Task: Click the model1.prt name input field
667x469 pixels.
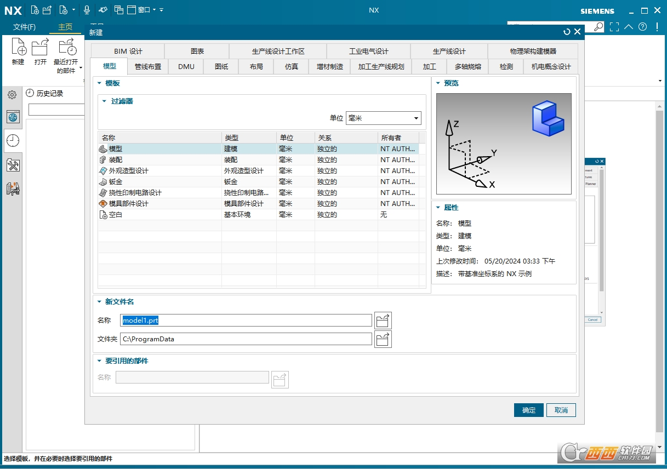Action: click(246, 321)
